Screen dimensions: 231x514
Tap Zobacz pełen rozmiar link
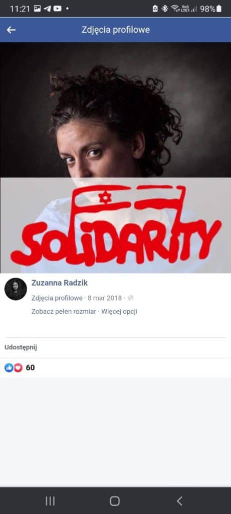[x=64, y=311]
